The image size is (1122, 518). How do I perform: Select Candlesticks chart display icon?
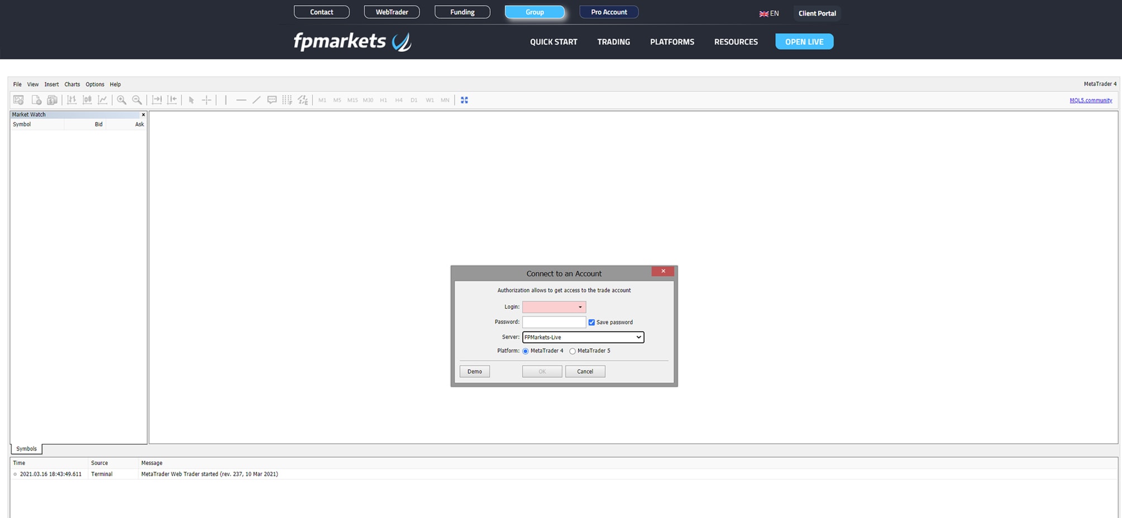pos(87,100)
